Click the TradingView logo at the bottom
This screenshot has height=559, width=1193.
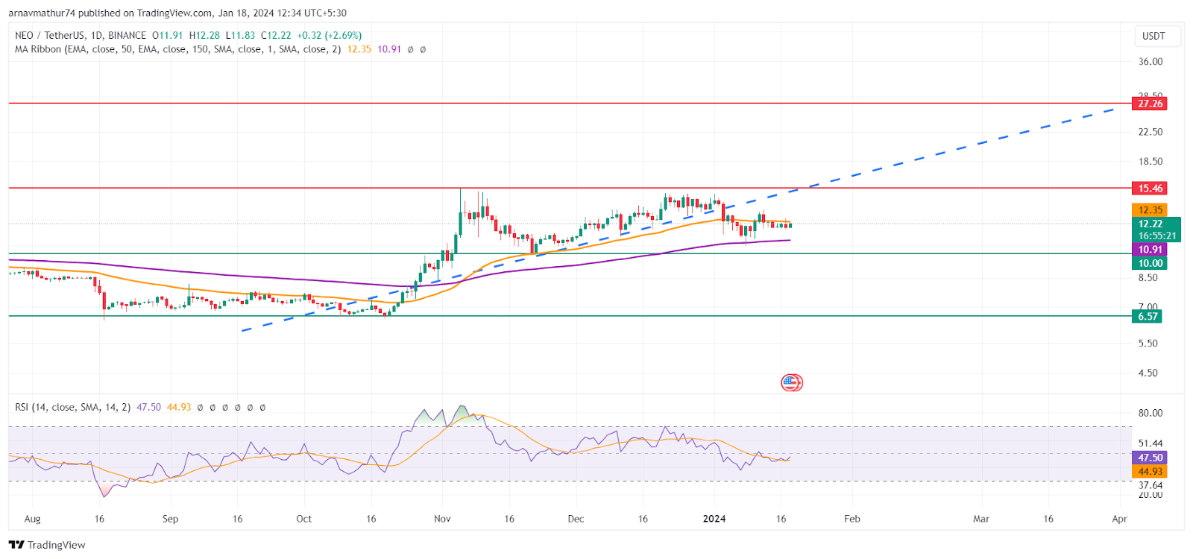point(47,545)
